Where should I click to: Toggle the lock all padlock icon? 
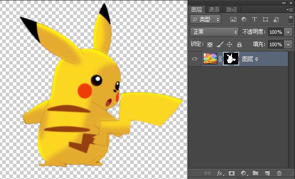(239, 44)
